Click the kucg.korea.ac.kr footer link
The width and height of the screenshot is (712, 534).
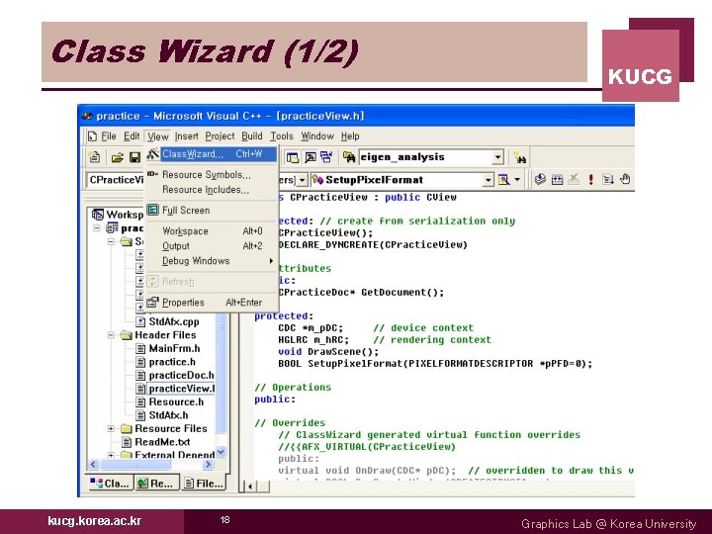[95, 521]
